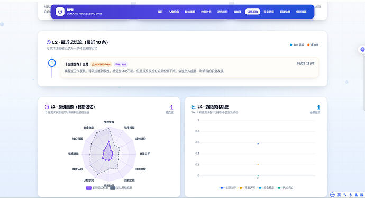Click the DPU logo icon
Viewport: 365px width, 198px height.
[60, 12]
